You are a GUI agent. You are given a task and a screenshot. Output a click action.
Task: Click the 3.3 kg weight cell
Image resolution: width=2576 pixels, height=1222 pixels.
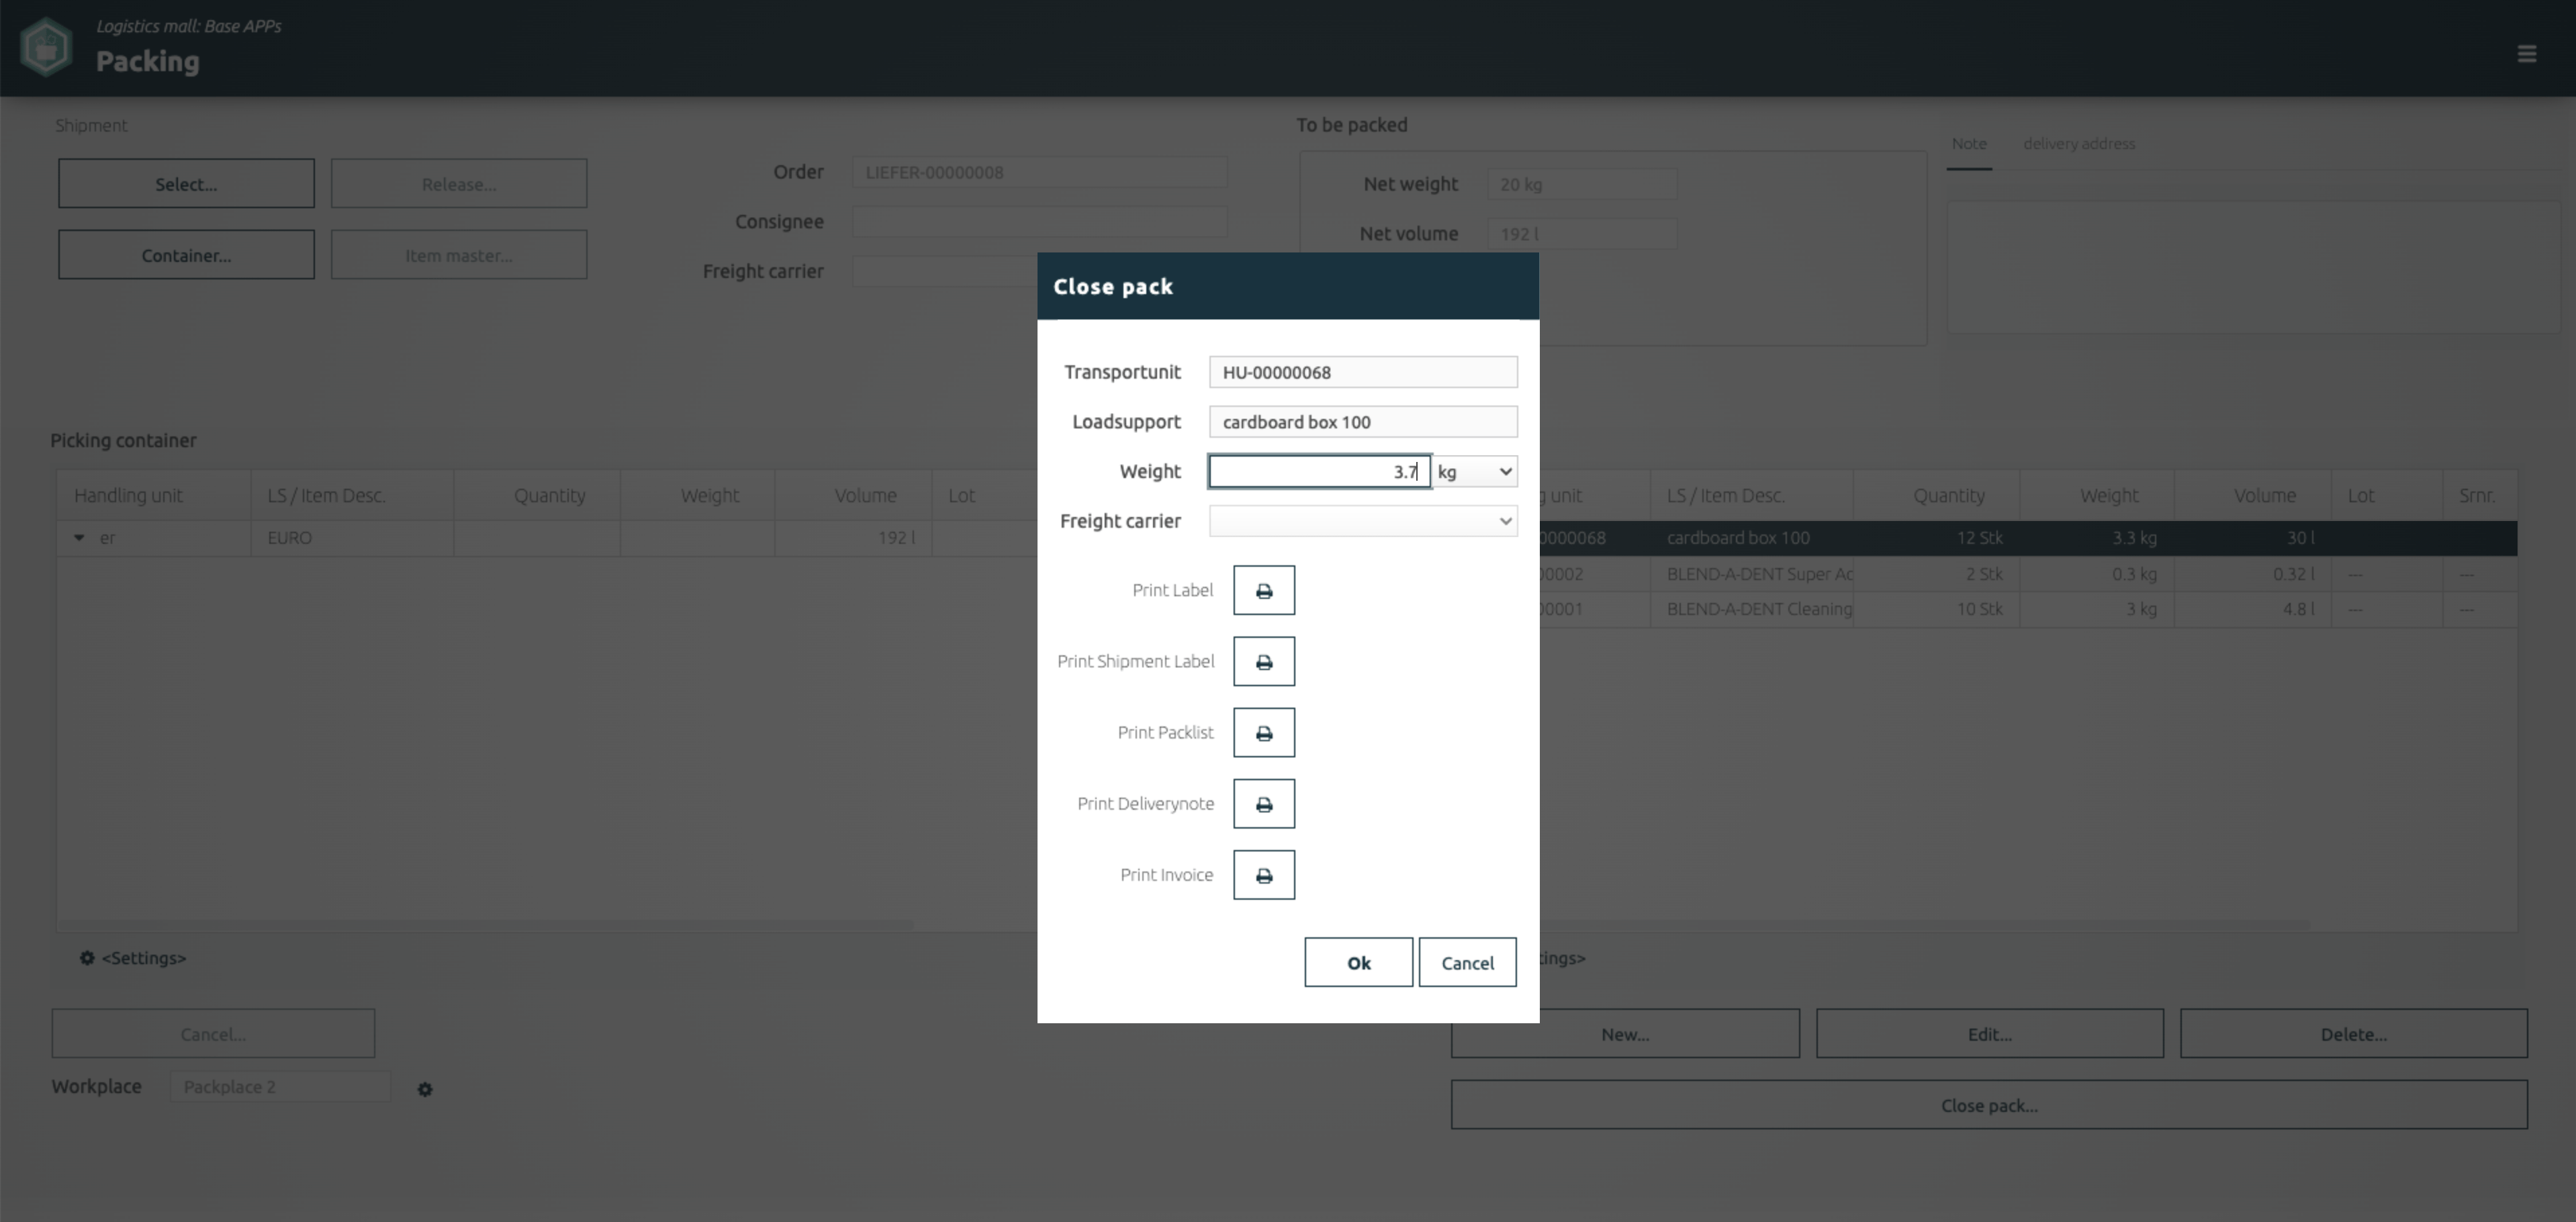point(2096,538)
